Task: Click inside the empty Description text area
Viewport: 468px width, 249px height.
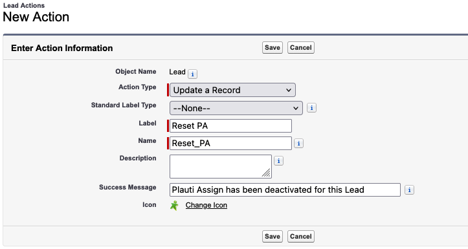Action: [221, 166]
